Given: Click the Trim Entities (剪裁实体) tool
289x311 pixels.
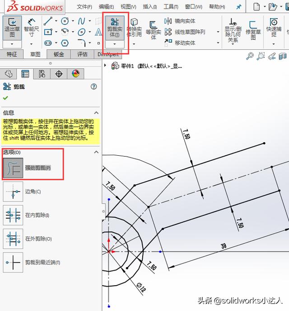Looking at the screenshot, I should (115, 28).
